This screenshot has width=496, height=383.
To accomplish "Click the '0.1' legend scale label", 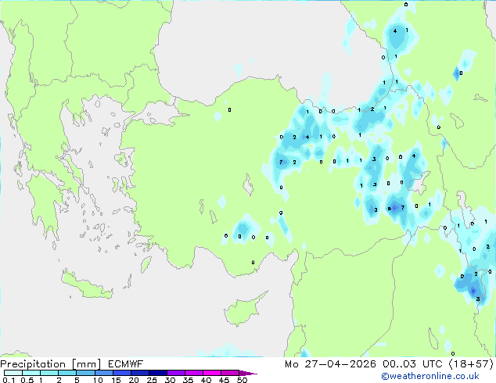I will tap(9, 380).
